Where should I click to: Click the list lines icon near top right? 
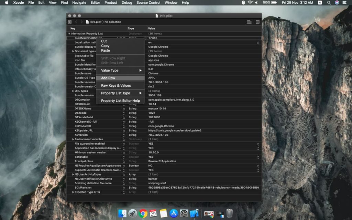click(x=249, y=21)
